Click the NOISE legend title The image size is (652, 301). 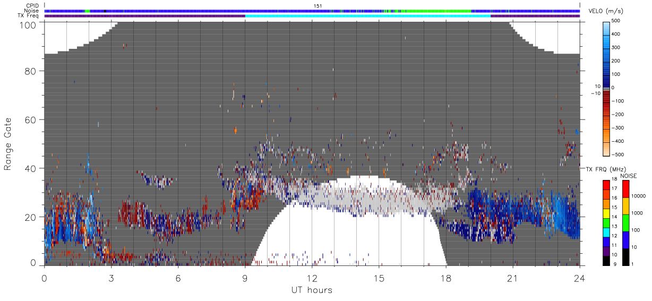point(629,176)
